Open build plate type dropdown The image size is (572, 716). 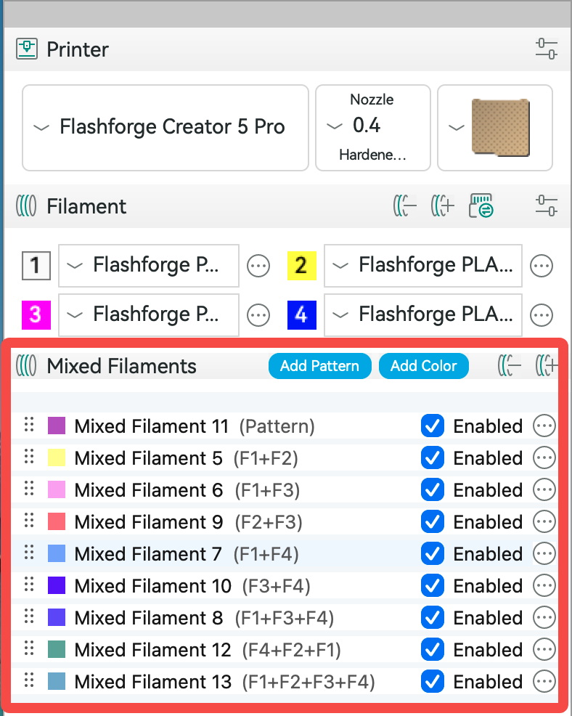(x=495, y=127)
